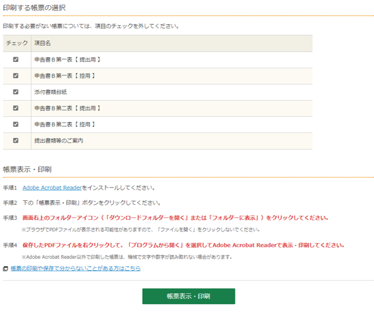Click the small window icon beside help link
Screen dimensions: 374x317
coord(6,269)
